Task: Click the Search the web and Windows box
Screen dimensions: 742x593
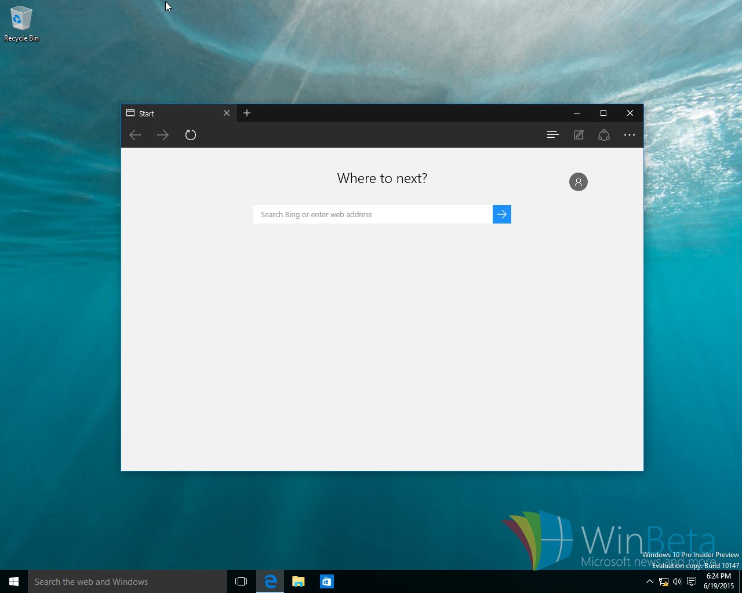Action: (128, 581)
